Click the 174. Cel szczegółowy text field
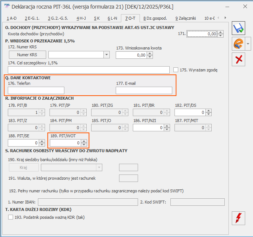 [x=89, y=70]
